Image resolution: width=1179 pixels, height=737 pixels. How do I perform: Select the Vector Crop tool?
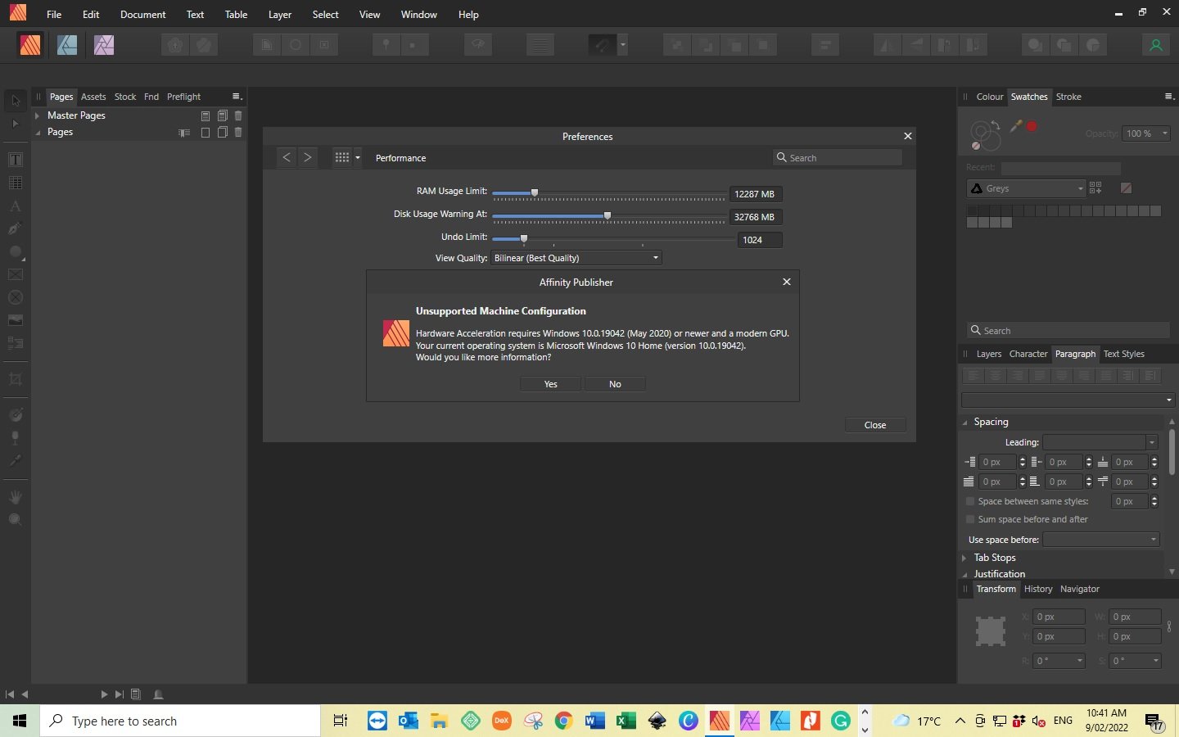coord(15,379)
